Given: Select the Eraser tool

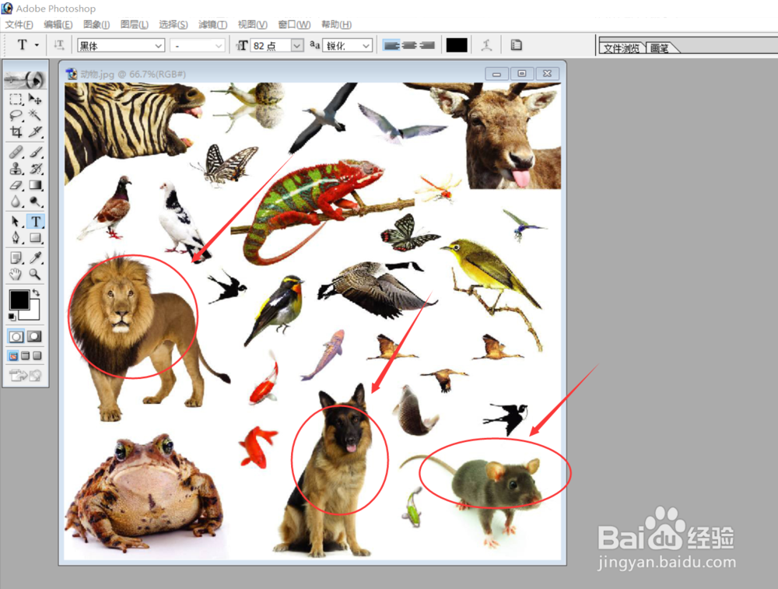Looking at the screenshot, I should [16, 185].
